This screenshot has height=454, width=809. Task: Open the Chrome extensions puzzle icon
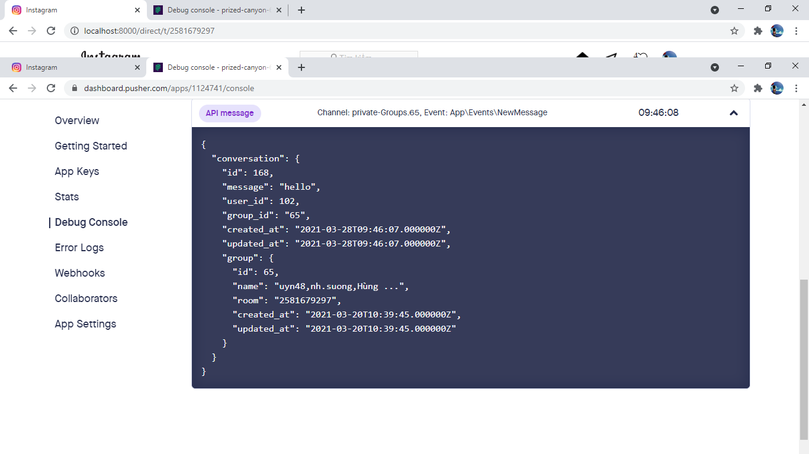pos(758,87)
